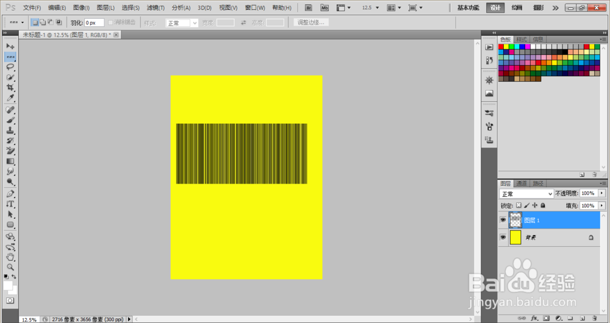The image size is (610, 323).
Task: Toggle lock transparent pixels
Action: click(518, 205)
